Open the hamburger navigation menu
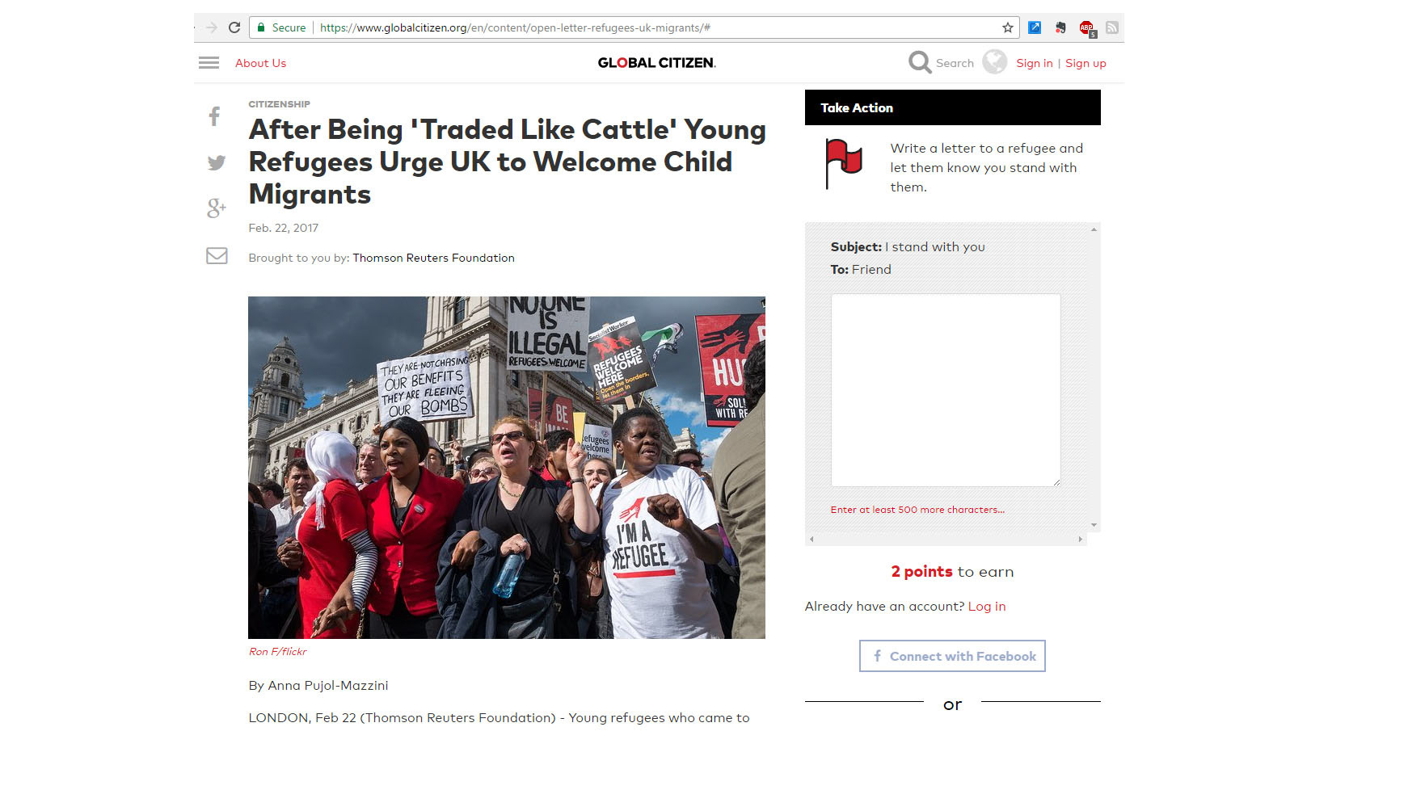The height and width of the screenshot is (811, 1408). click(209, 63)
